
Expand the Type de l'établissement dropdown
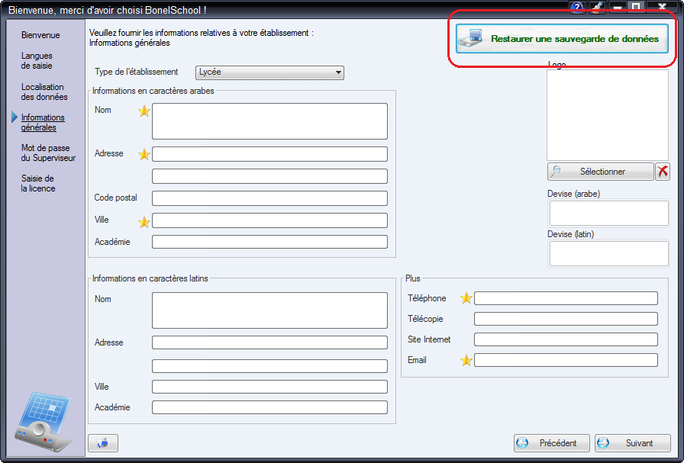(269, 72)
